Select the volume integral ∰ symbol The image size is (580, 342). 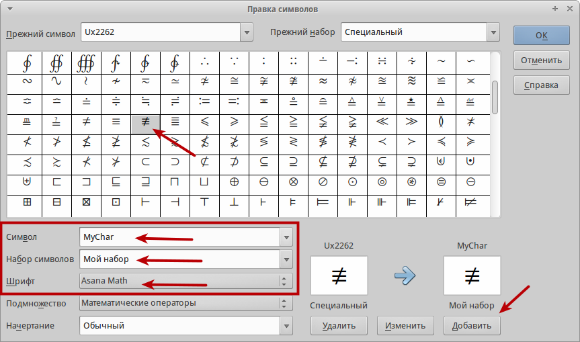click(86, 63)
